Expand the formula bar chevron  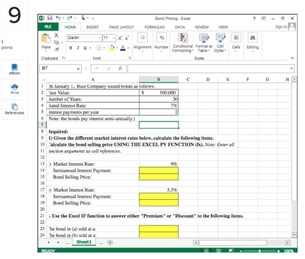point(291,69)
